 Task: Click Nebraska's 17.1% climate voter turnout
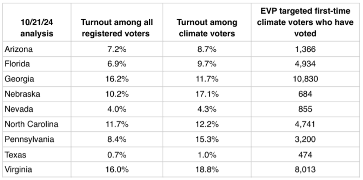click(206, 94)
